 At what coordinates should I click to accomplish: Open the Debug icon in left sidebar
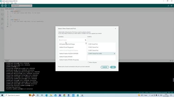(x=2, y=24)
